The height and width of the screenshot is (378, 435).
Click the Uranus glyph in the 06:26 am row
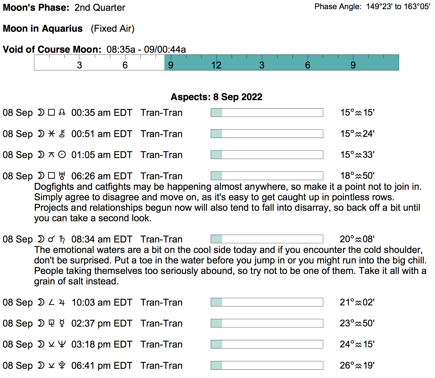pyautogui.click(x=62, y=176)
